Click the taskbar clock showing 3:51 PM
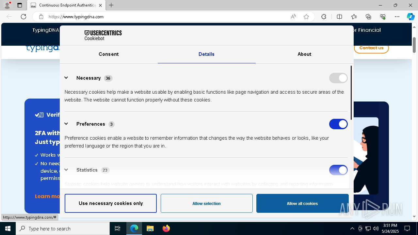Viewport: 418px width, 235px height. click(390, 228)
